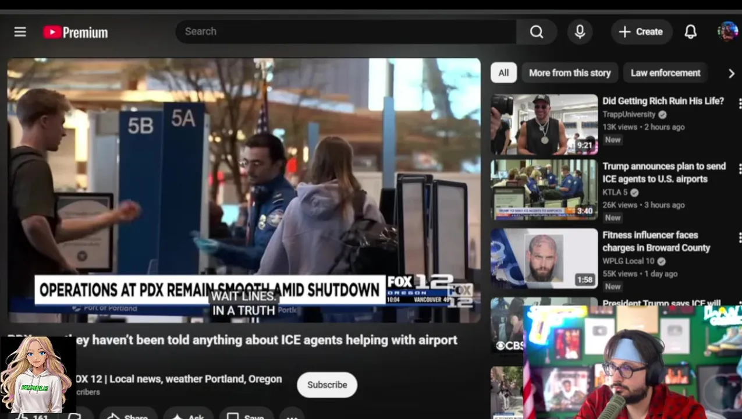742x419 pixels.
Task: Start voice search with microphone icon
Action: tap(580, 32)
